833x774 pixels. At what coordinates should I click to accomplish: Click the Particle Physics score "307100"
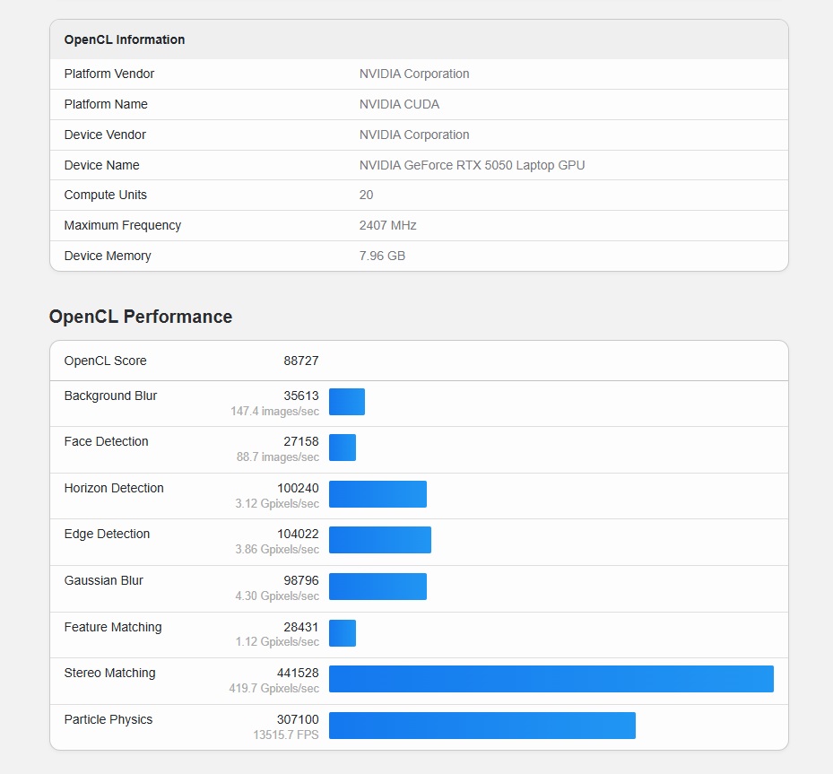coord(298,720)
